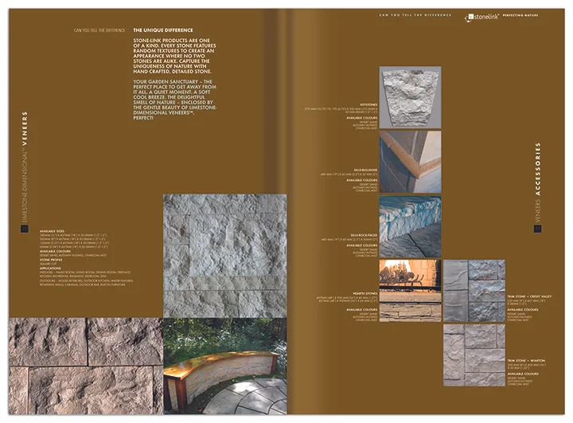Click the "Square Cut" value

49,264
